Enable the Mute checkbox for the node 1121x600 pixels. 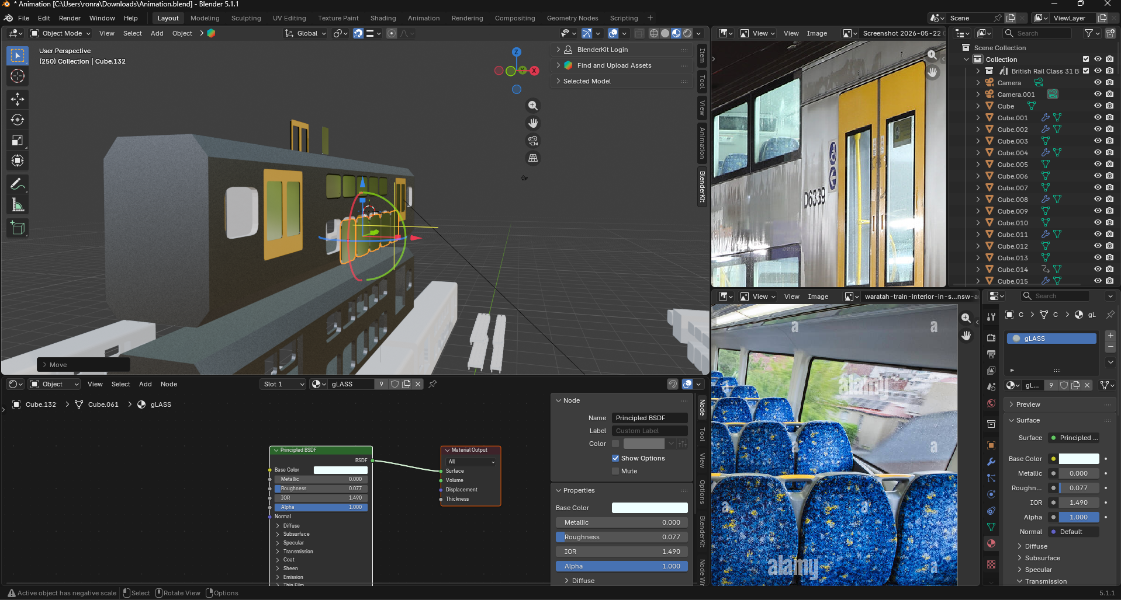pyautogui.click(x=615, y=471)
